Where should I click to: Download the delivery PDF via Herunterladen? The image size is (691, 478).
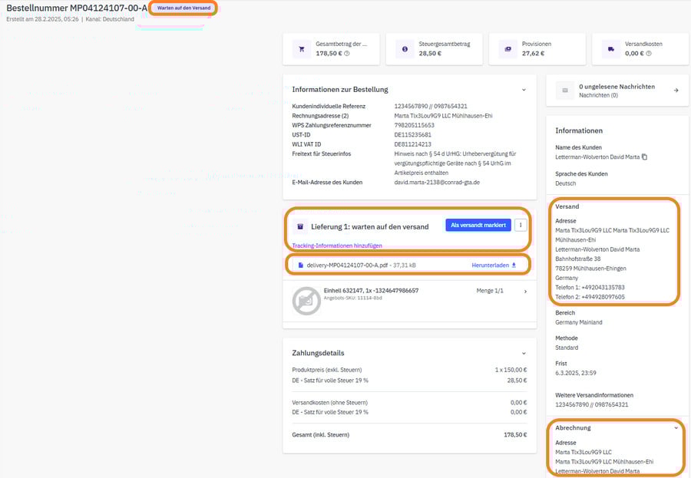tap(494, 265)
